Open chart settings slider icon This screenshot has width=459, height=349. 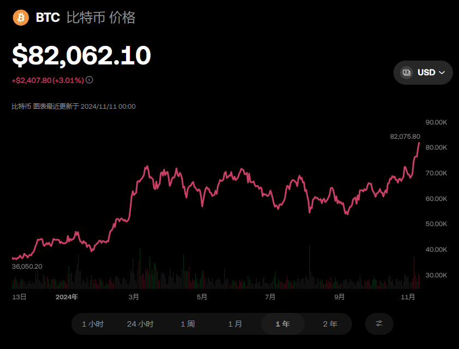tap(379, 324)
